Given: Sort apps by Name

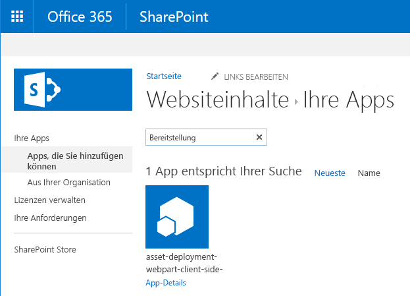Looking at the screenshot, I should [369, 173].
